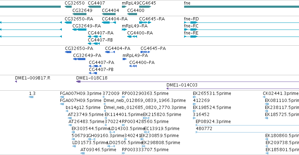Click transcript CG4407-RA
Image resolution: width=299 pixels, height=155 pixels.
[95, 37]
